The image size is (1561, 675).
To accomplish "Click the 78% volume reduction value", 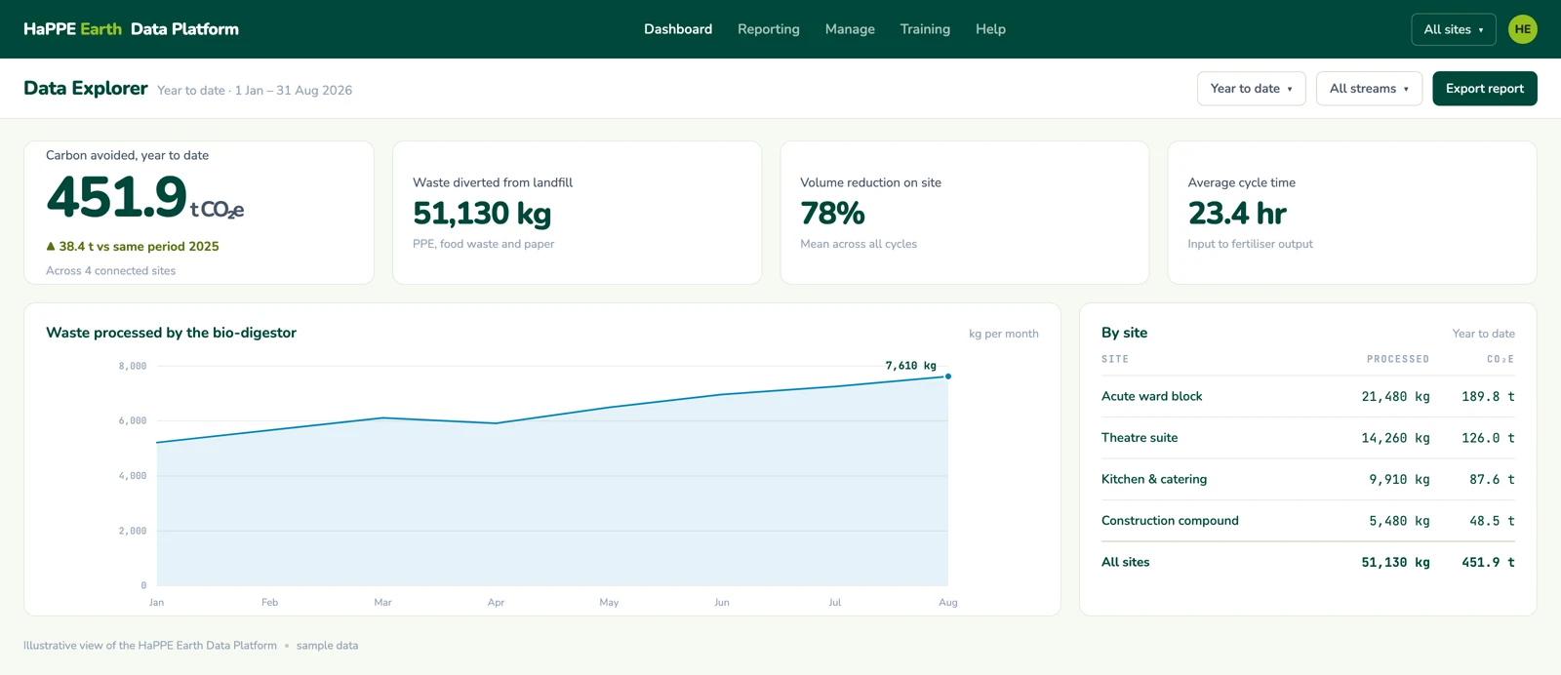I will tap(832, 213).
